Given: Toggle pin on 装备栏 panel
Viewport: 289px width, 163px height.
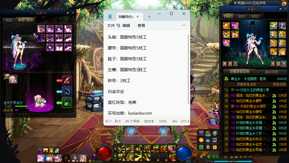Looking at the screenshot, I should 280,9.
